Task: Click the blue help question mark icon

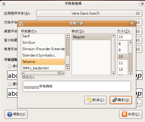Action: point(10,114)
